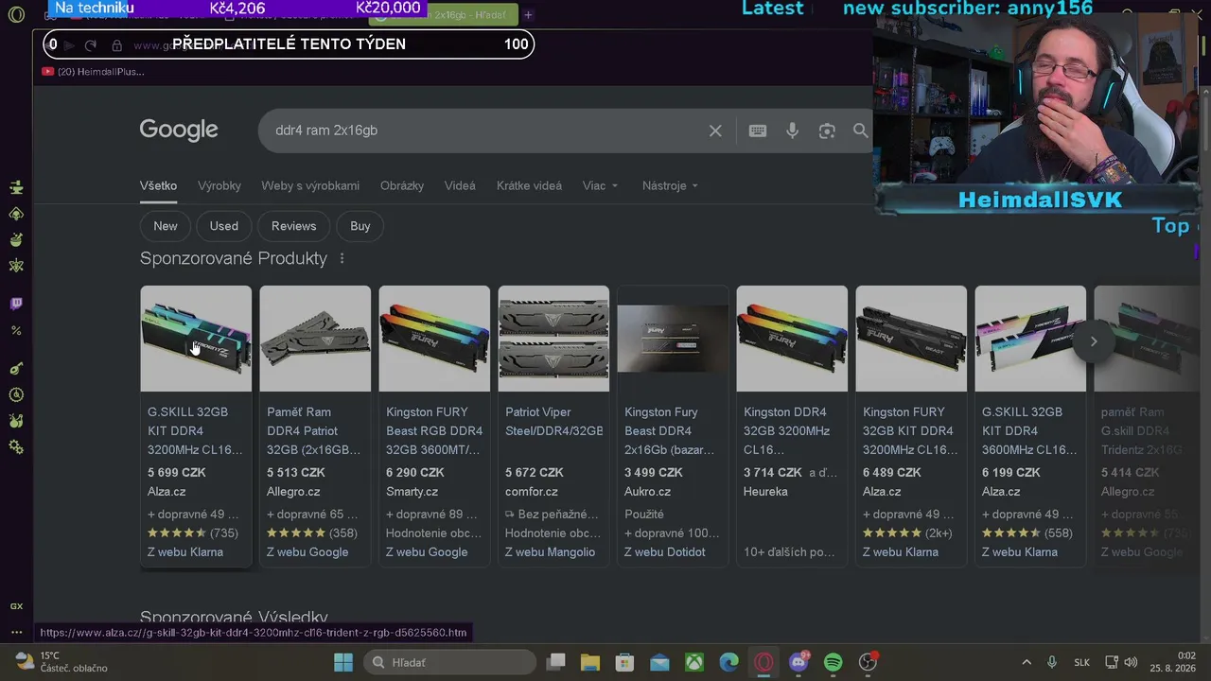Viewport: 1211px width, 681px height.
Task: Open the Obrázky tab
Action: (x=402, y=185)
